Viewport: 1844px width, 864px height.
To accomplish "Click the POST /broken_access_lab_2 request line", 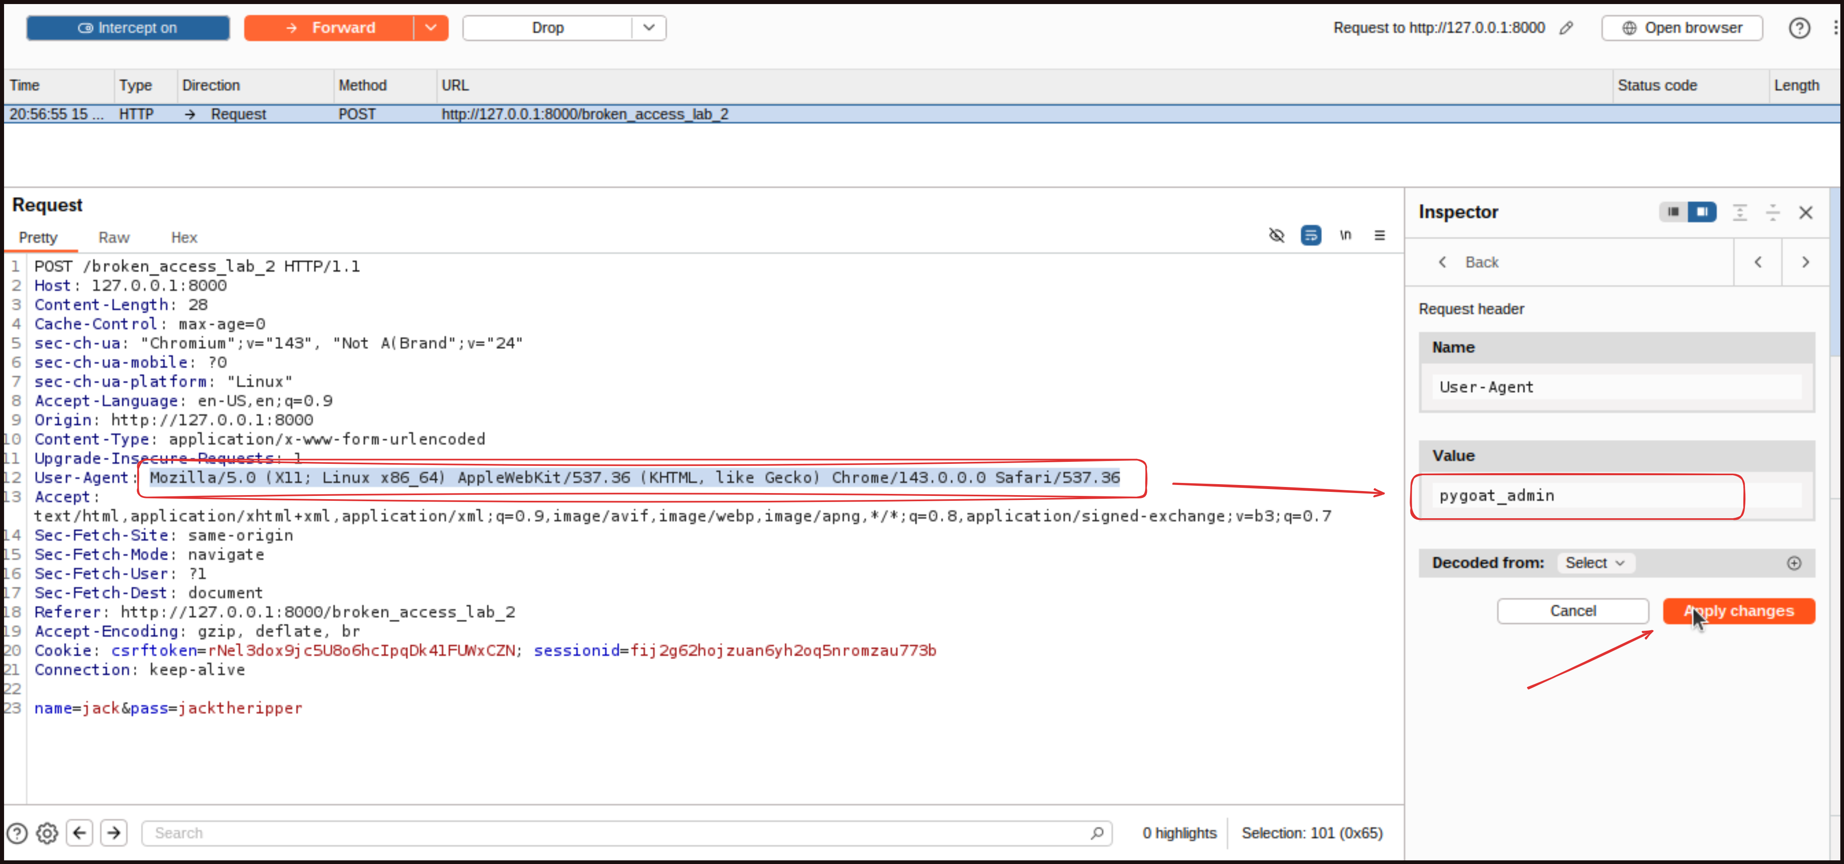I will tap(197, 266).
